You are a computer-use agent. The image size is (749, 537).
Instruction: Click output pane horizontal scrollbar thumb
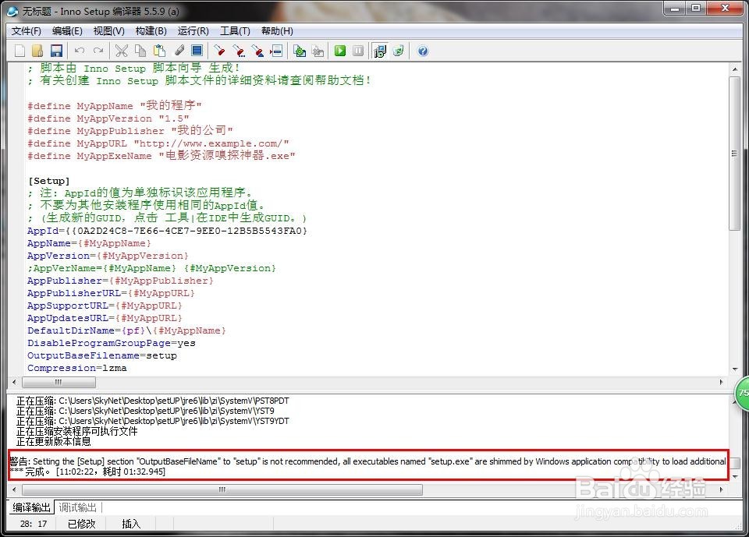click(222, 489)
